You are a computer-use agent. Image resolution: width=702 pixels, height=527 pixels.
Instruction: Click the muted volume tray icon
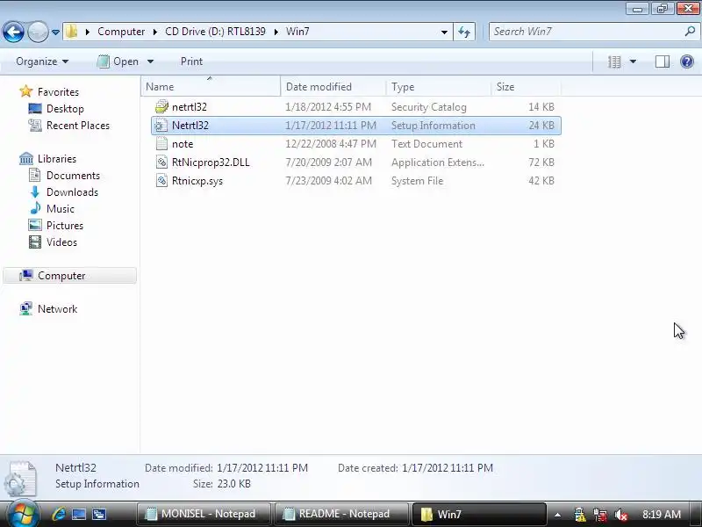click(621, 515)
